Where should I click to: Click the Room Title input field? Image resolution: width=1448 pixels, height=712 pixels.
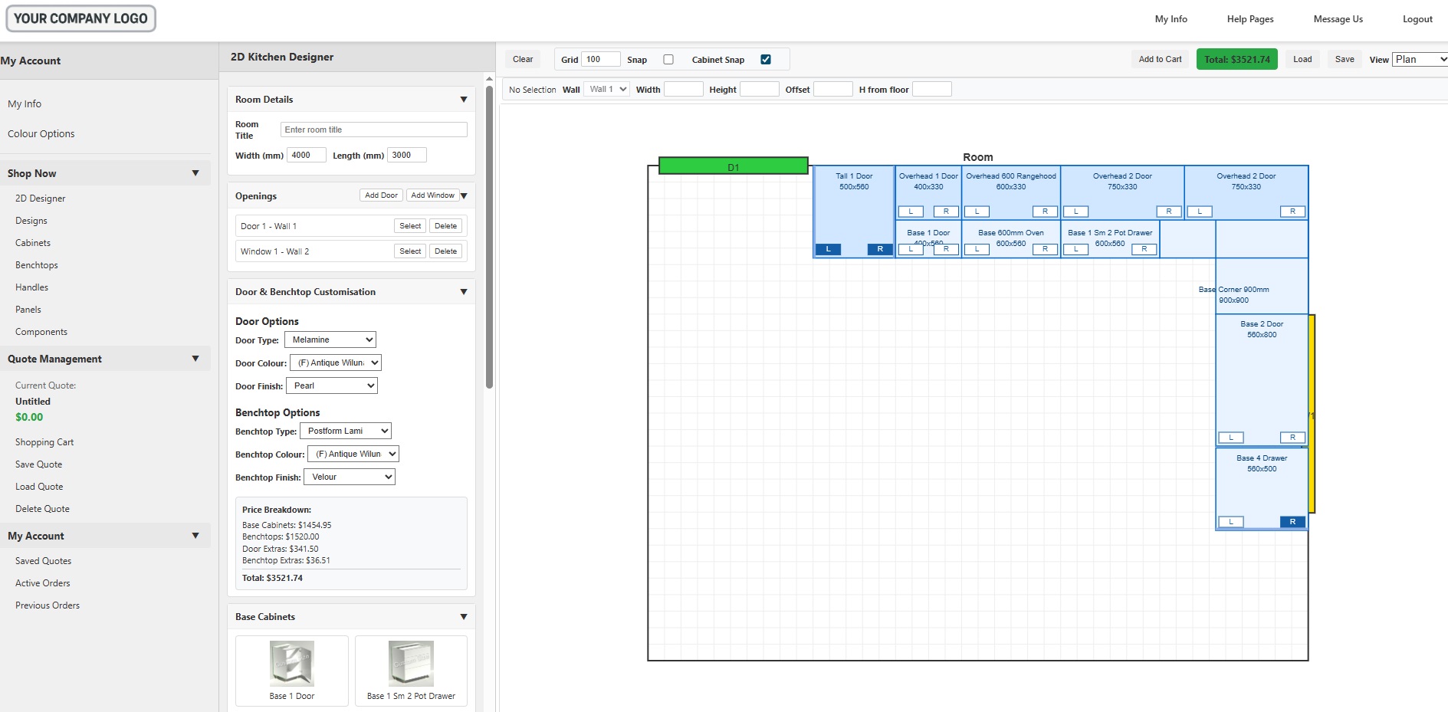(x=373, y=130)
